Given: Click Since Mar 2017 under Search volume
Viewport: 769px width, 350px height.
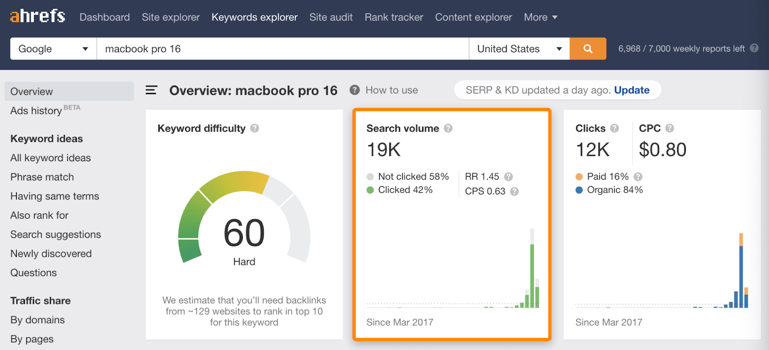Looking at the screenshot, I should [x=400, y=322].
